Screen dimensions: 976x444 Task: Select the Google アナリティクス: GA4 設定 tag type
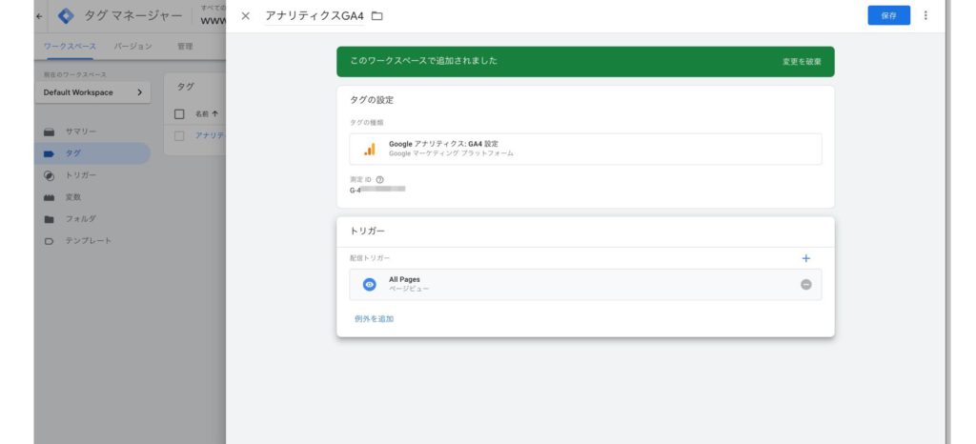click(x=585, y=150)
